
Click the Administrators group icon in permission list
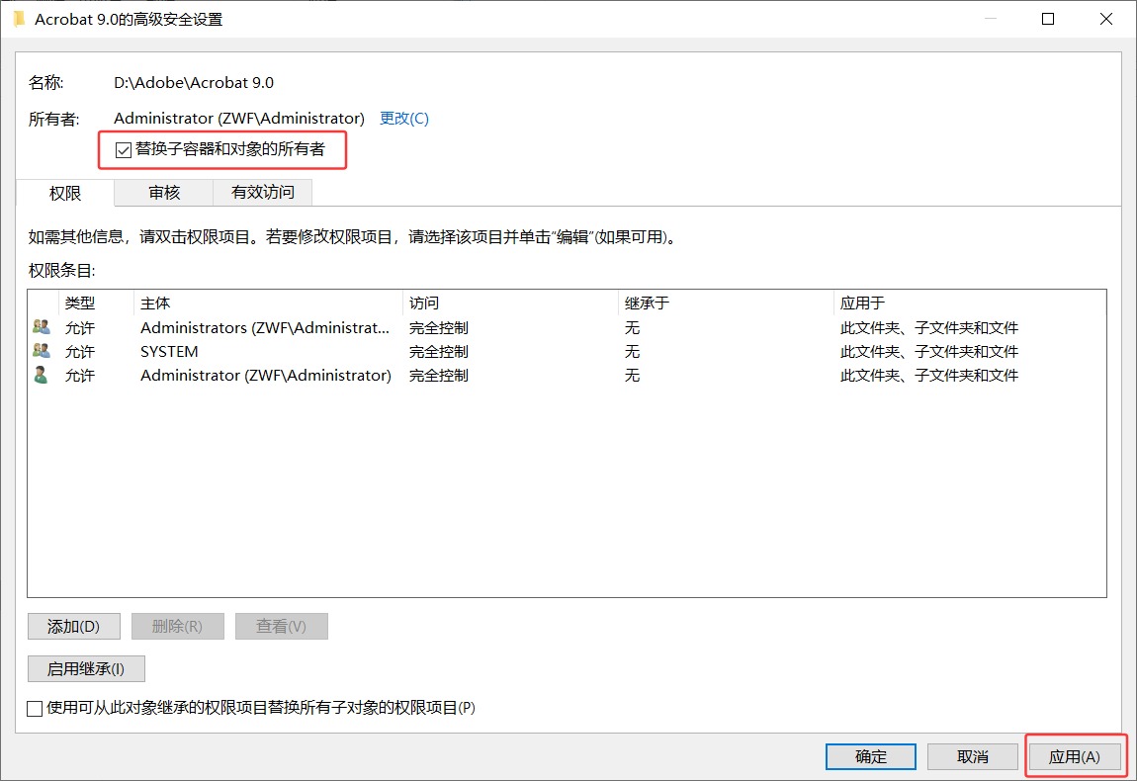pos(42,327)
